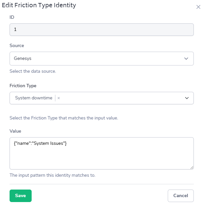Click the Genesys source value
The width and height of the screenshot is (204, 206).
(x=23, y=59)
